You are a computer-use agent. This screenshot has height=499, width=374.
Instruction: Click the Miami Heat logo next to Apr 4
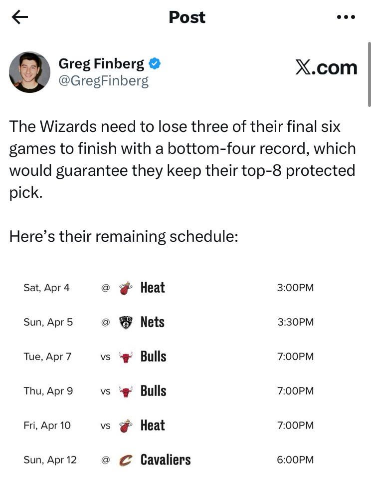[x=125, y=287]
